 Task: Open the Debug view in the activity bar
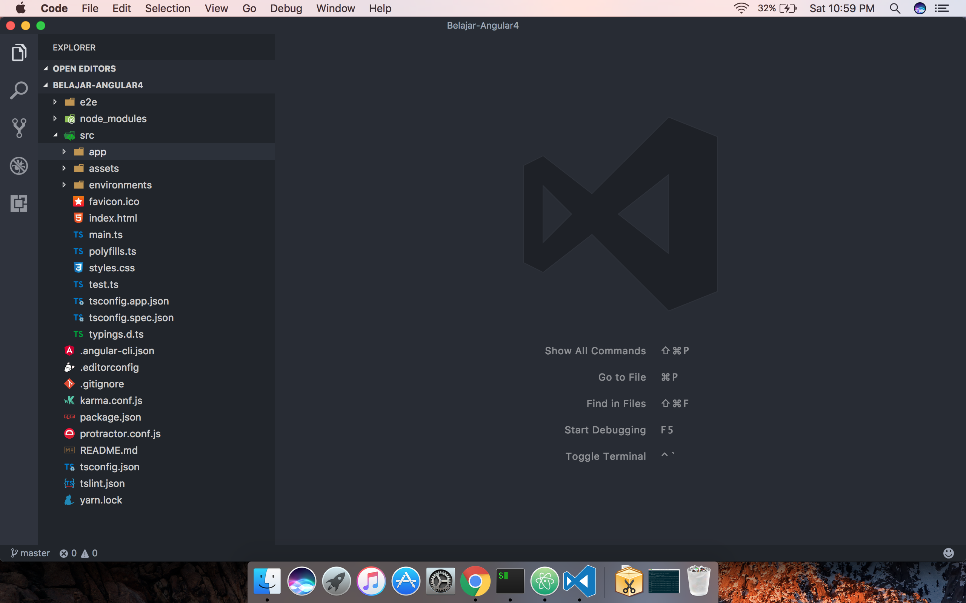19,166
